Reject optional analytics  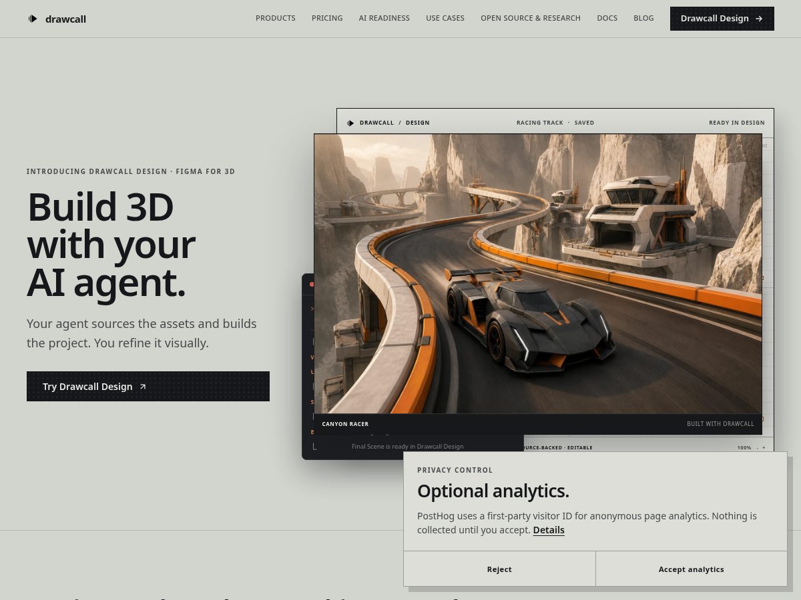tap(499, 569)
